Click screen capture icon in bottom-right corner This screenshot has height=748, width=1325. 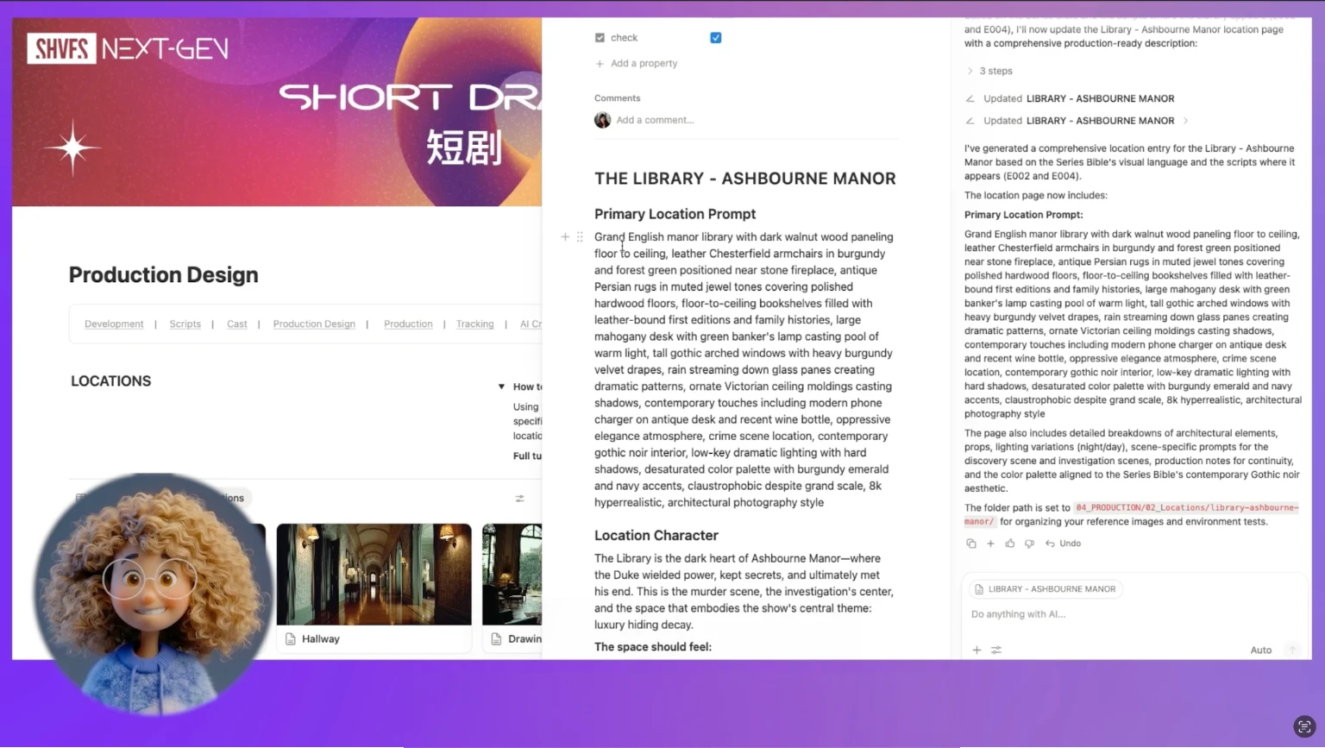[1304, 726]
